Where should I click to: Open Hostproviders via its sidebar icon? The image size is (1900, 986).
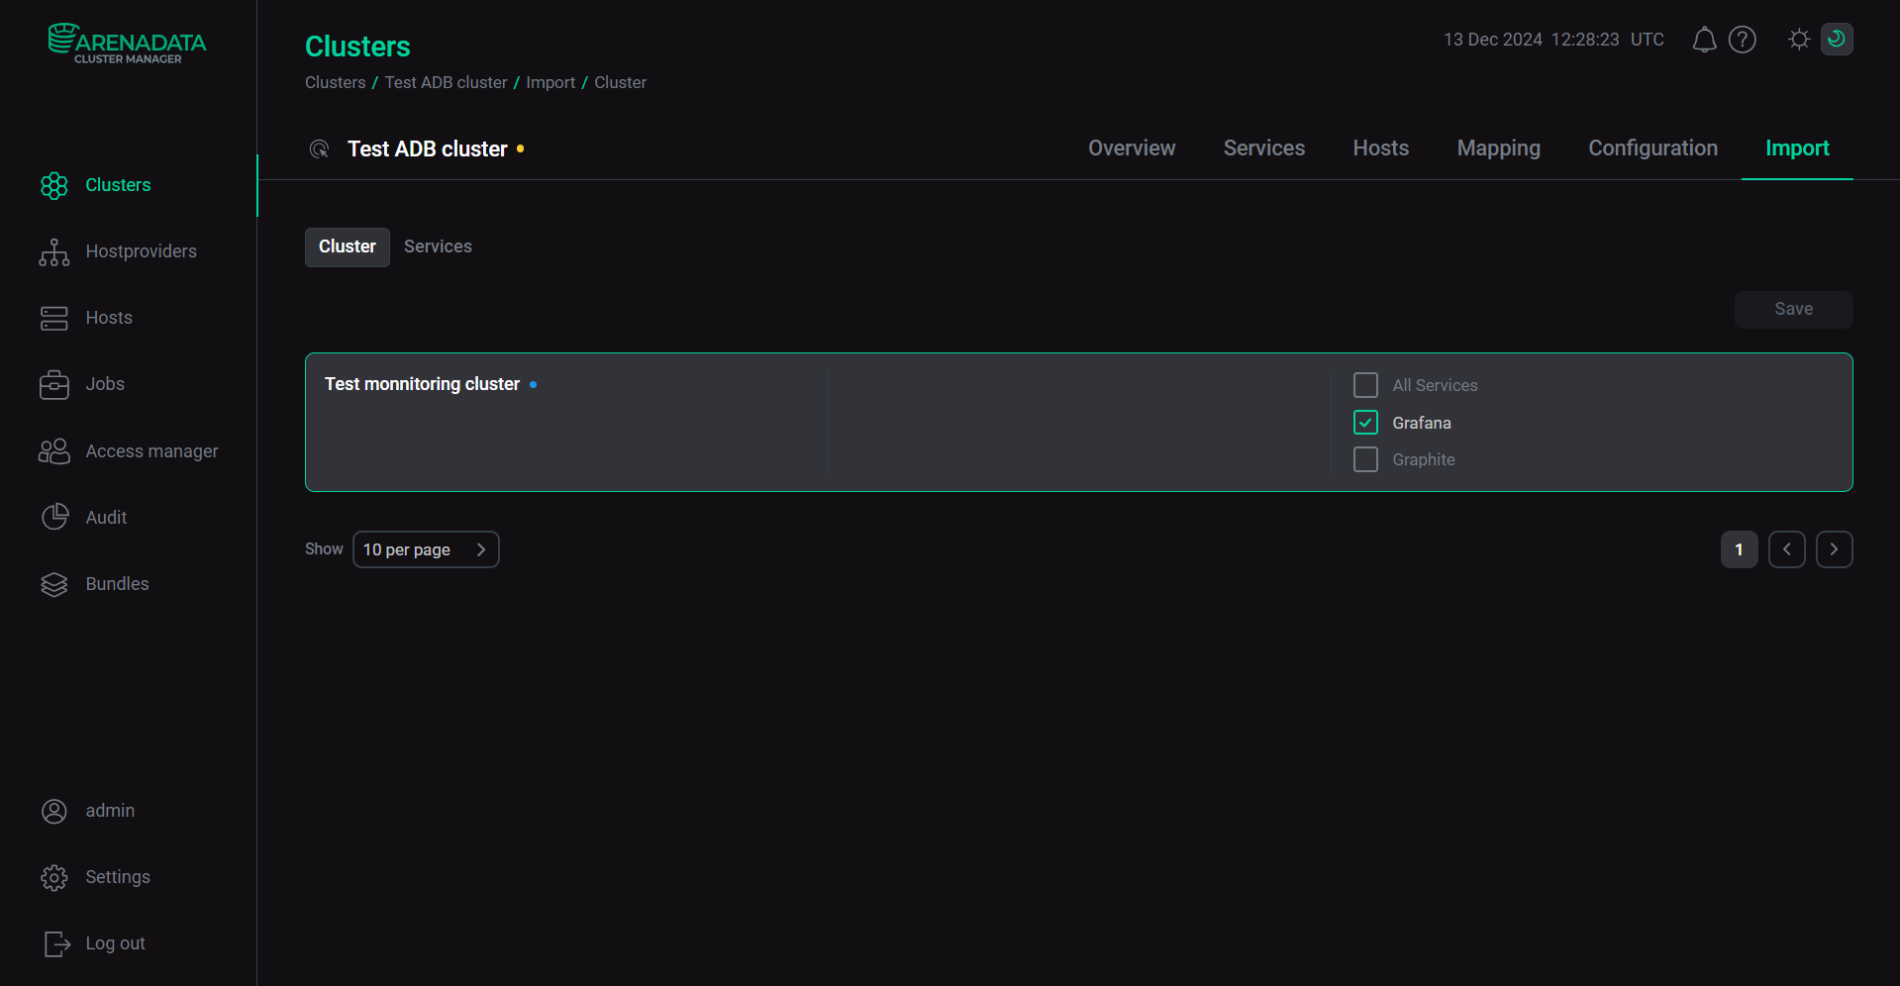(x=54, y=251)
